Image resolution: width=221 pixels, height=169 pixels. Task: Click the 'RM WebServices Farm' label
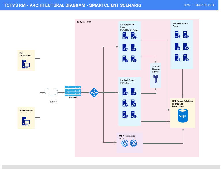click(127, 137)
